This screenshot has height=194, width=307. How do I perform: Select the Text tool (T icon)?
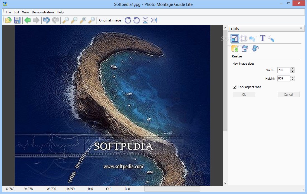[x=262, y=38]
